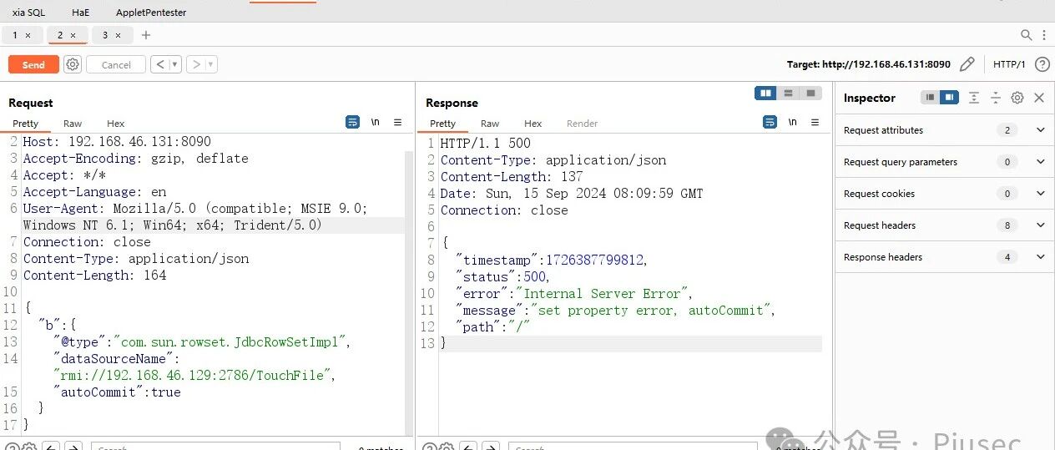Close Repeater tab 3
Image resolution: width=1055 pixels, height=450 pixels.
pos(118,35)
